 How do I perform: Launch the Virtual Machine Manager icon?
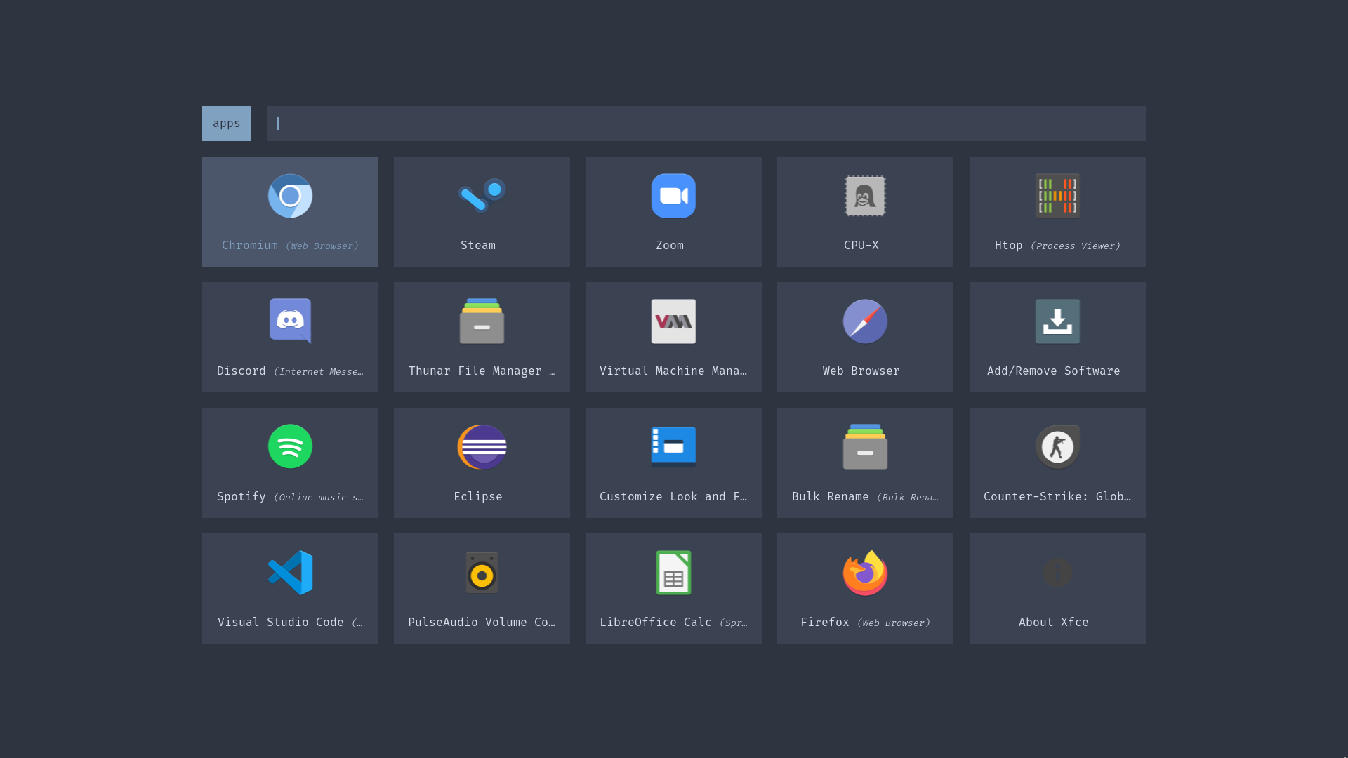click(x=673, y=321)
